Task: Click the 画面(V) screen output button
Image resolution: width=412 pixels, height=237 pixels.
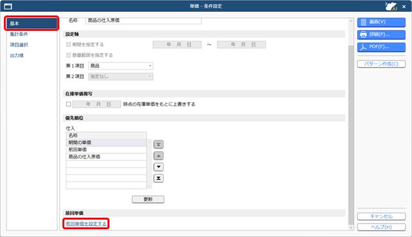Action: click(x=381, y=22)
